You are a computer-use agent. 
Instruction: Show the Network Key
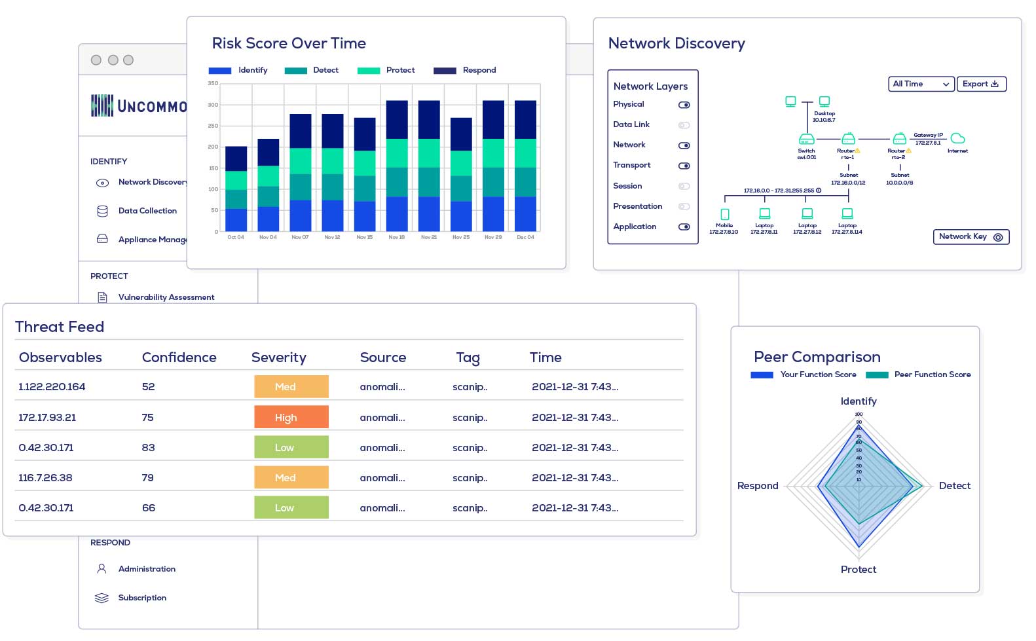(x=971, y=237)
